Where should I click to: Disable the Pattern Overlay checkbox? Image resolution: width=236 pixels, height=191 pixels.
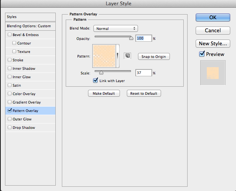coord(10,110)
